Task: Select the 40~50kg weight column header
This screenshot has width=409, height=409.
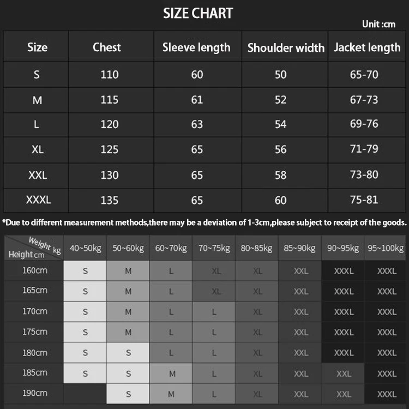Action: point(85,248)
